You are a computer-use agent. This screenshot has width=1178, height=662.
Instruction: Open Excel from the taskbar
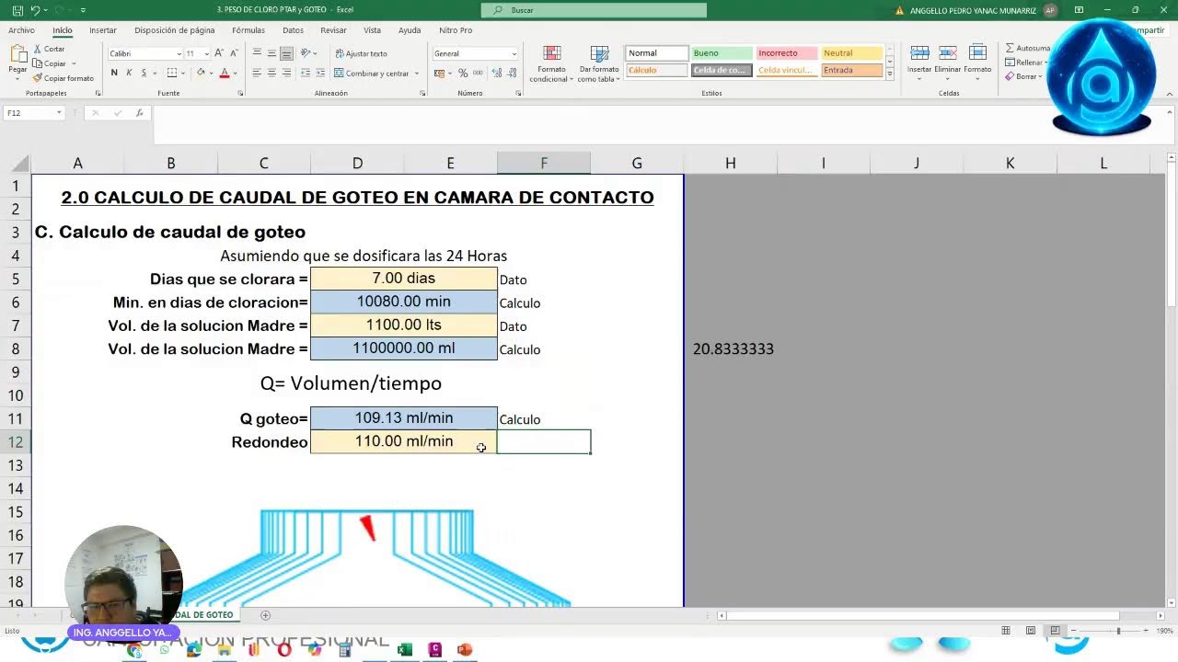[x=404, y=650]
